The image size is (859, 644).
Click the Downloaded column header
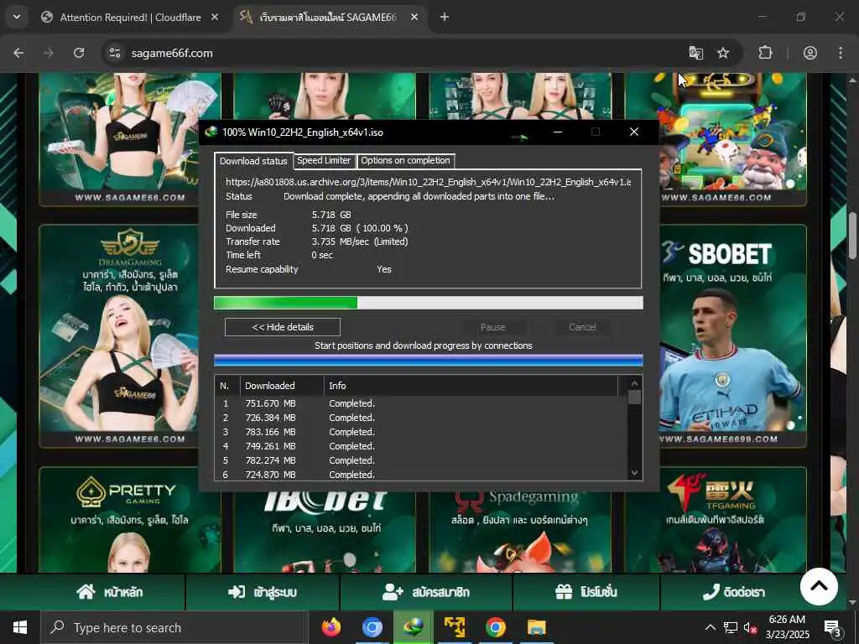pos(282,386)
